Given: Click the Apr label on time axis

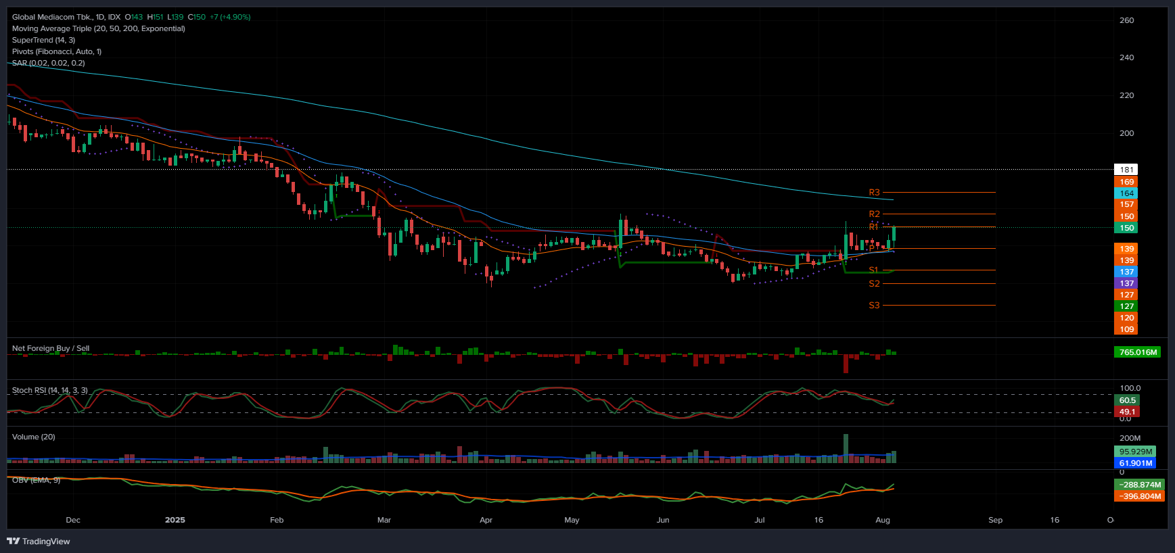Looking at the screenshot, I should point(486,520).
